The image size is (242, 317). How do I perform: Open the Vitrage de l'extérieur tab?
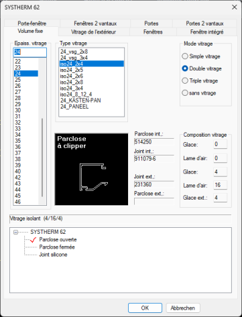(94, 32)
